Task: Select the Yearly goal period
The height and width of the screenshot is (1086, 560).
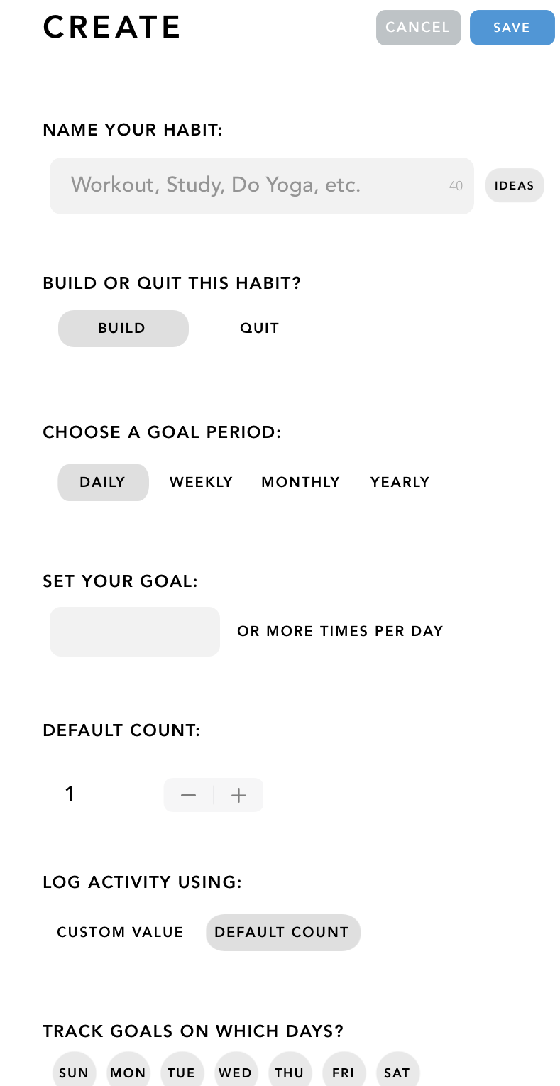Action: (x=400, y=483)
